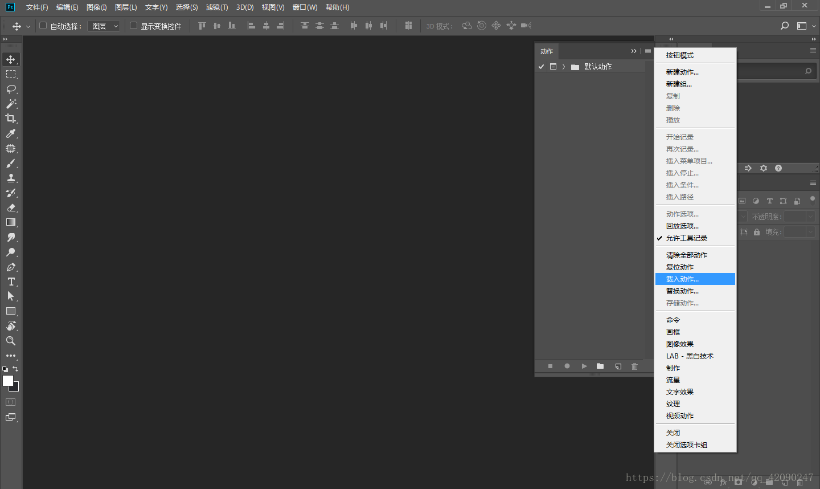
Task: Open the Edit Toolbar three-dots icon
Action: [11, 356]
